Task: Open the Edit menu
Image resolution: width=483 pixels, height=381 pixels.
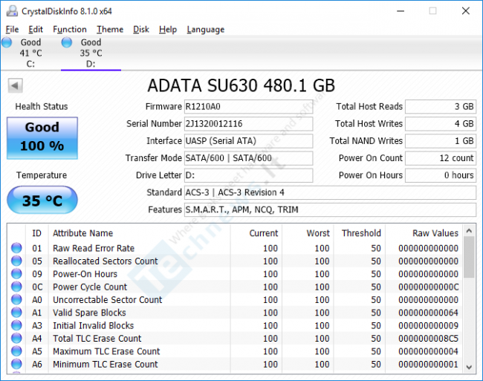Action: tap(36, 30)
